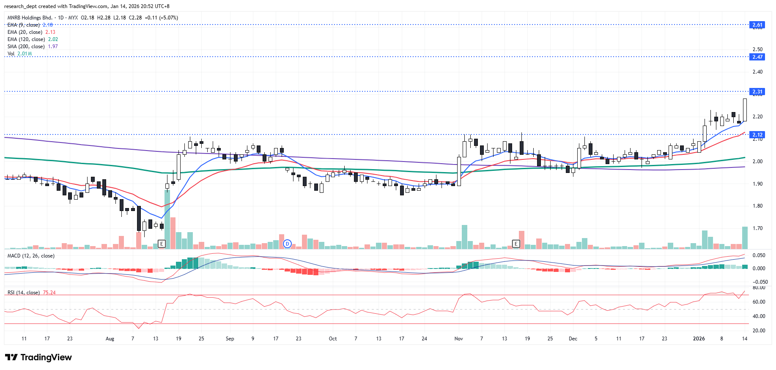
Task: Click the SMA (200, close) indicator legend
Action: [26, 47]
